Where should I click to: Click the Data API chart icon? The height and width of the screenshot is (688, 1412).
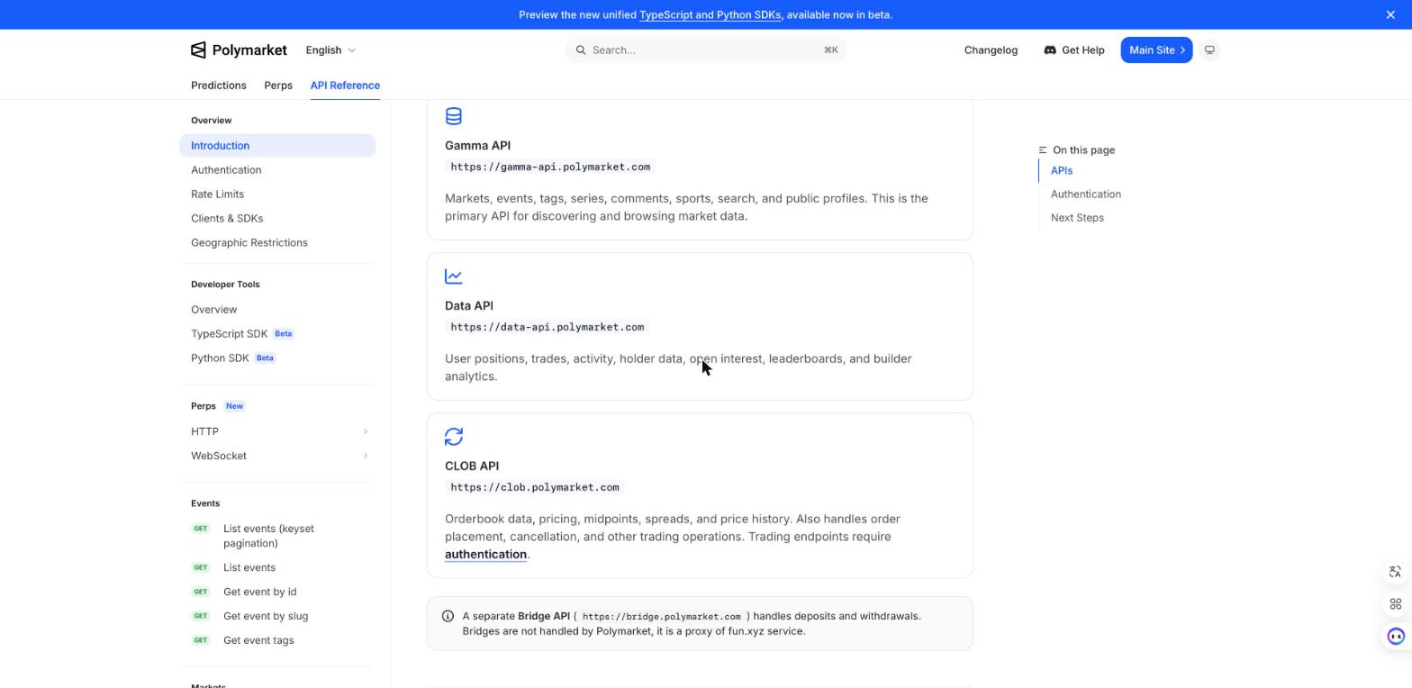click(x=454, y=276)
